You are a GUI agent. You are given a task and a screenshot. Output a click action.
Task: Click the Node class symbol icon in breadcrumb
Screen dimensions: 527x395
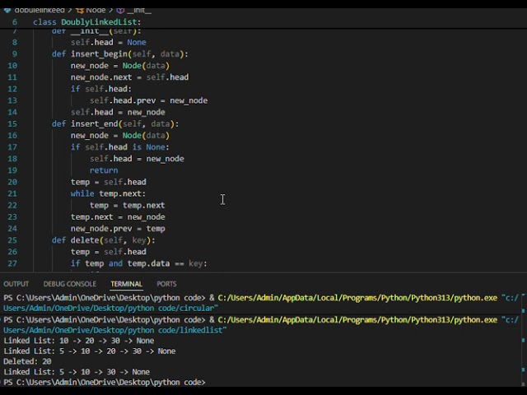point(80,10)
